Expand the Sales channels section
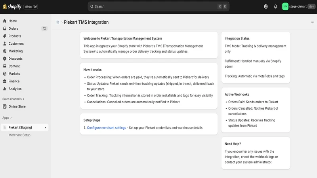The width and height of the screenshot is (317, 178). pos(13,99)
